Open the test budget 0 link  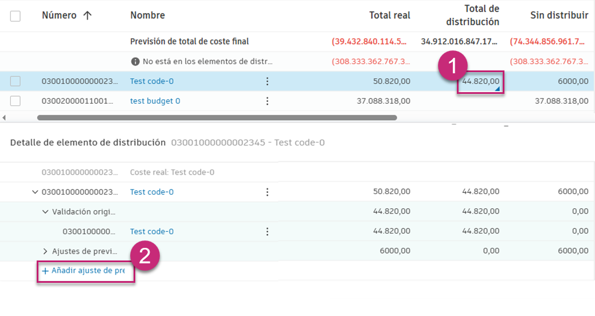pos(155,101)
